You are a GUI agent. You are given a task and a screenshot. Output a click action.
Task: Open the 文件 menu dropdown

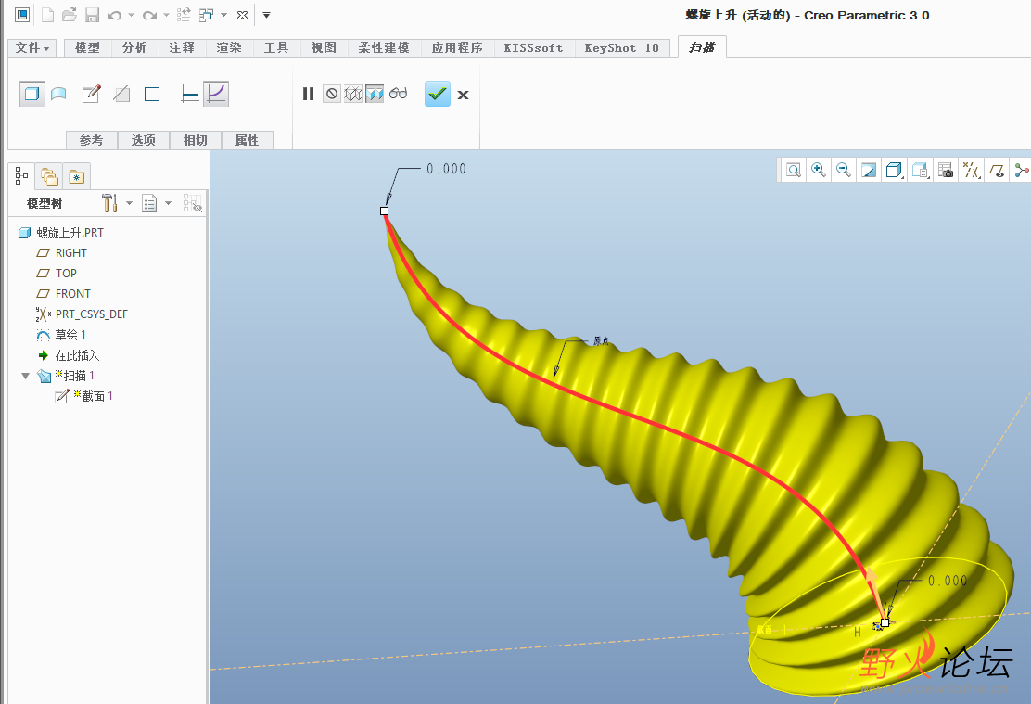tap(33, 47)
